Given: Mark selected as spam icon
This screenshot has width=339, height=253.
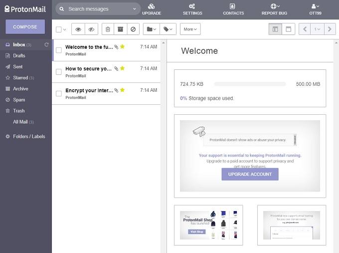Looking at the screenshot, I should (x=133, y=29).
